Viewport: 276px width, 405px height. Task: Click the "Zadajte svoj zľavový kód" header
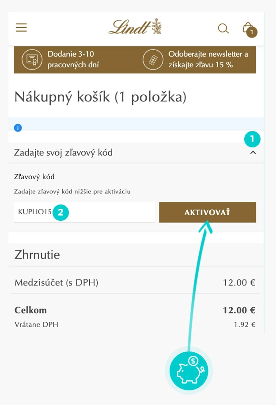[x=64, y=153]
